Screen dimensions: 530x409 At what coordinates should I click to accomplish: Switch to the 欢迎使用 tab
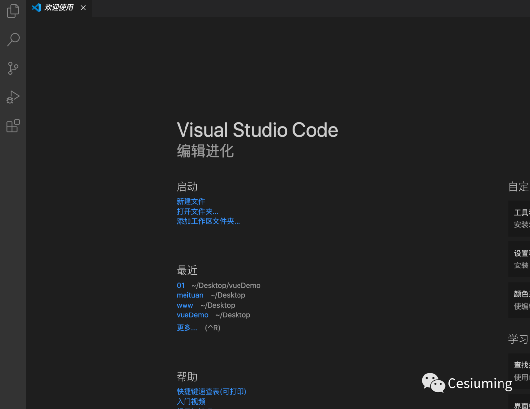pos(56,7)
